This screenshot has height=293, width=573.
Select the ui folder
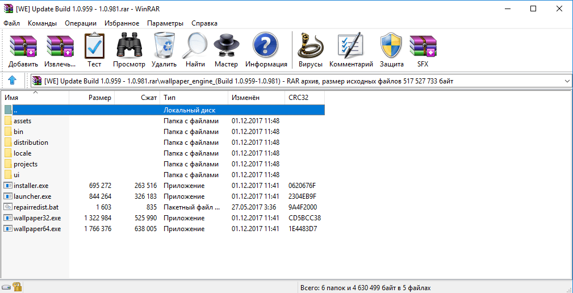point(164,175)
